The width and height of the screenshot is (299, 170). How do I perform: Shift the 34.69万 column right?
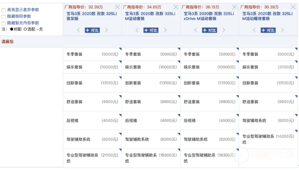(165, 30)
